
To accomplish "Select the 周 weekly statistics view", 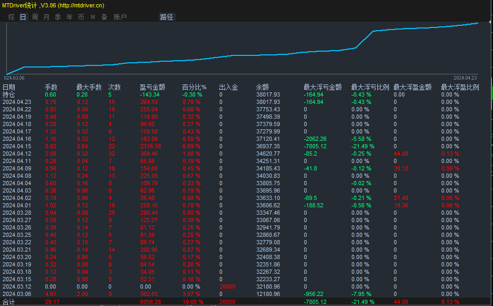I will (34, 16).
